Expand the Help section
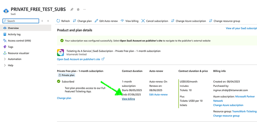 click(x=26, y=65)
